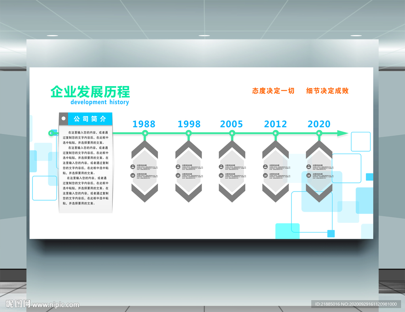Click the chart icon under 2012
The width and height of the screenshot is (405, 312).
[x=265, y=175]
